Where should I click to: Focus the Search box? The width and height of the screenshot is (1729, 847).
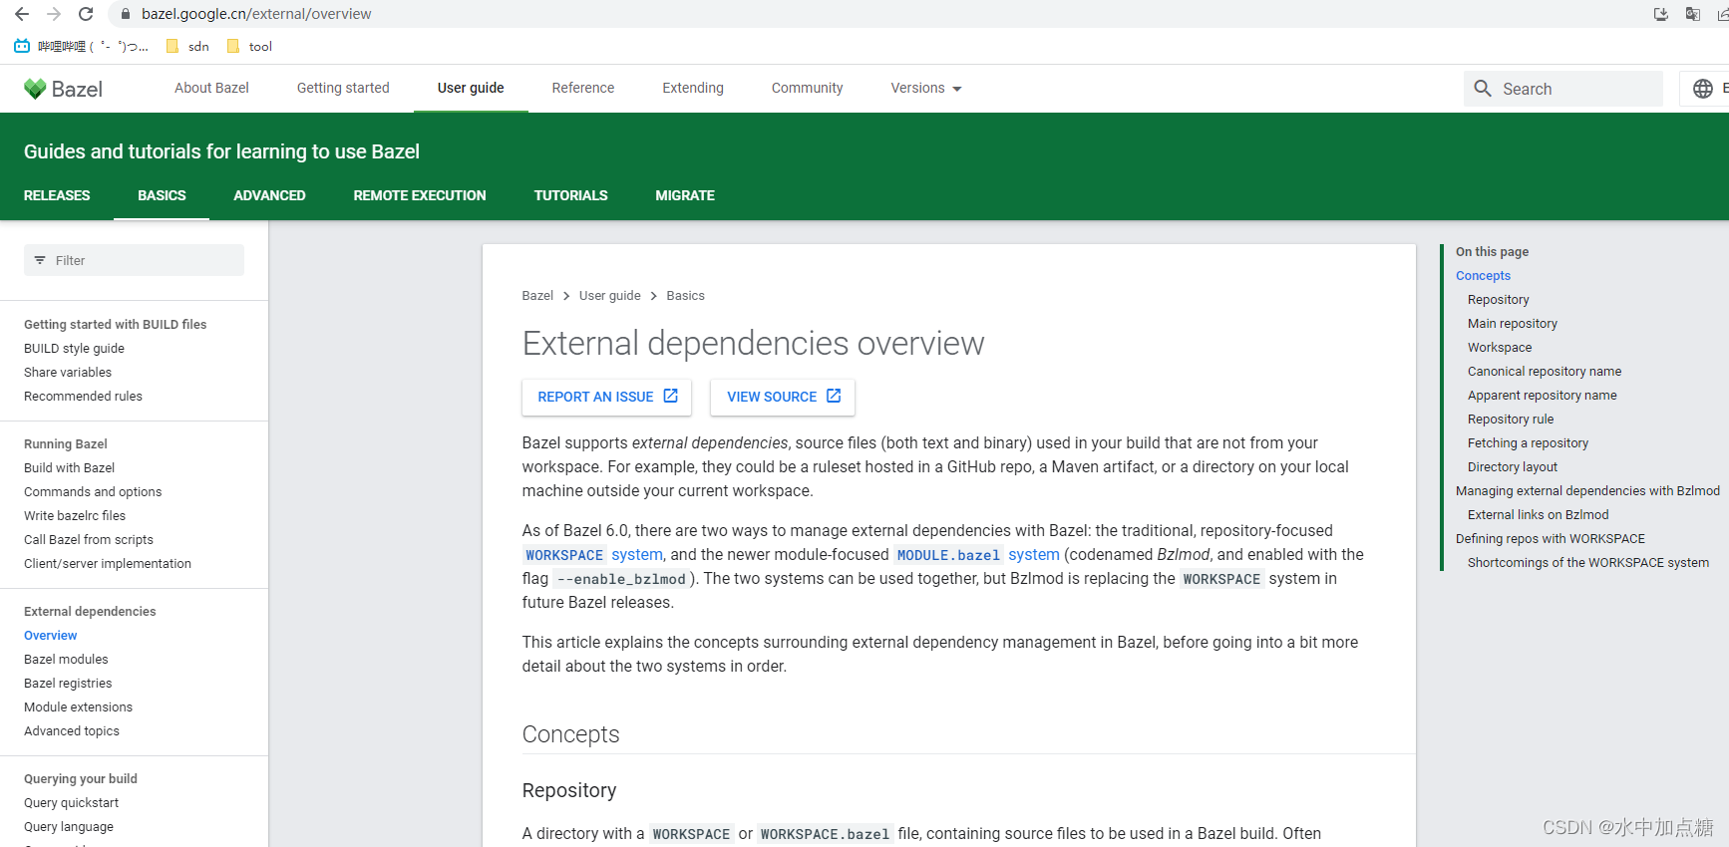tap(1562, 89)
